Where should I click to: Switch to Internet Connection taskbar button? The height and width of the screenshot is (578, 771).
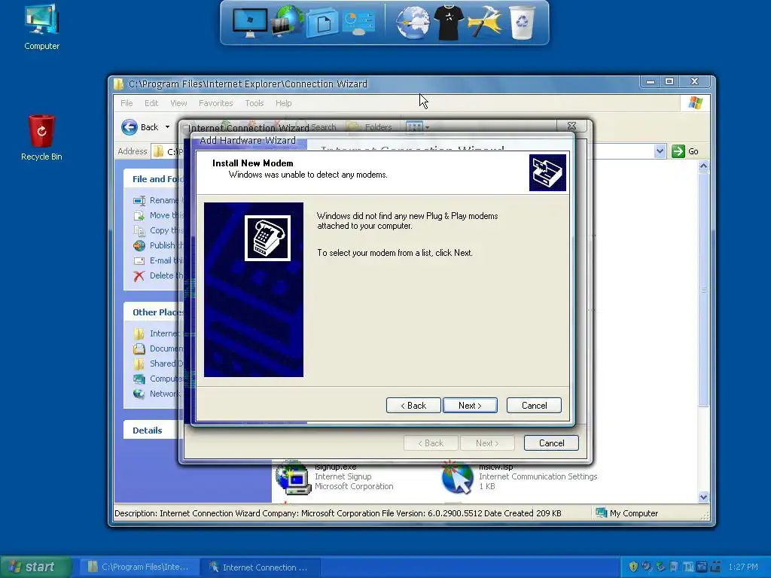pos(261,567)
